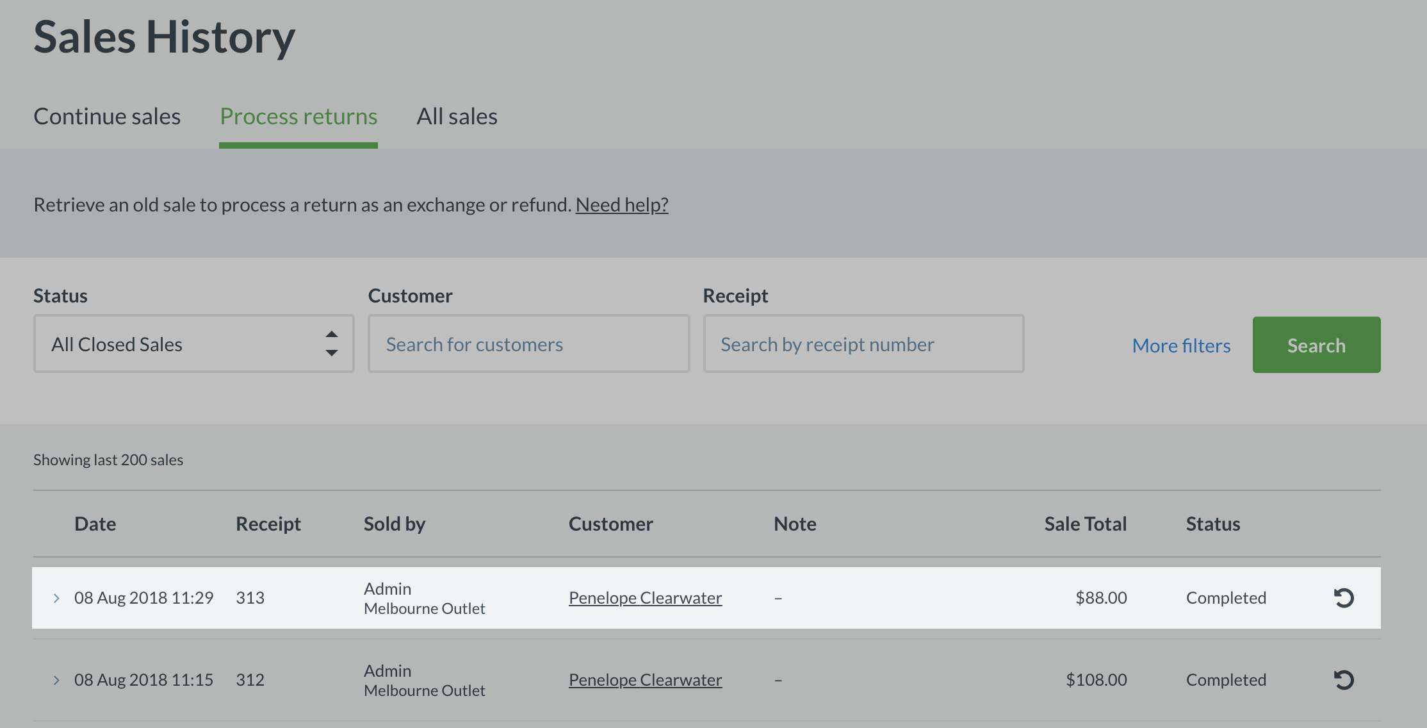
Task: Focus the Search by receipt number field
Action: click(863, 344)
